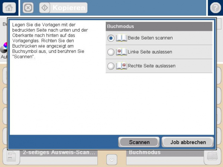Click the instruction text starting Legen Sie
Image resolution: width=223 pixels, height=167 pixels.
(x=50, y=41)
